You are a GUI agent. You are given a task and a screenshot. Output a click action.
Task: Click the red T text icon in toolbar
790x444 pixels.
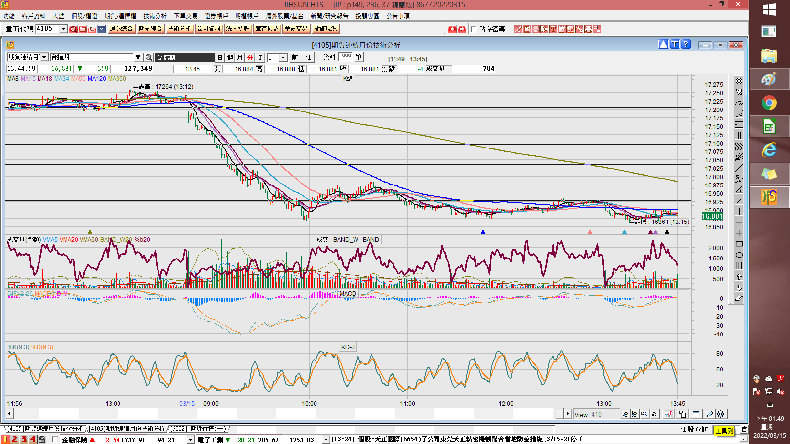(553, 29)
